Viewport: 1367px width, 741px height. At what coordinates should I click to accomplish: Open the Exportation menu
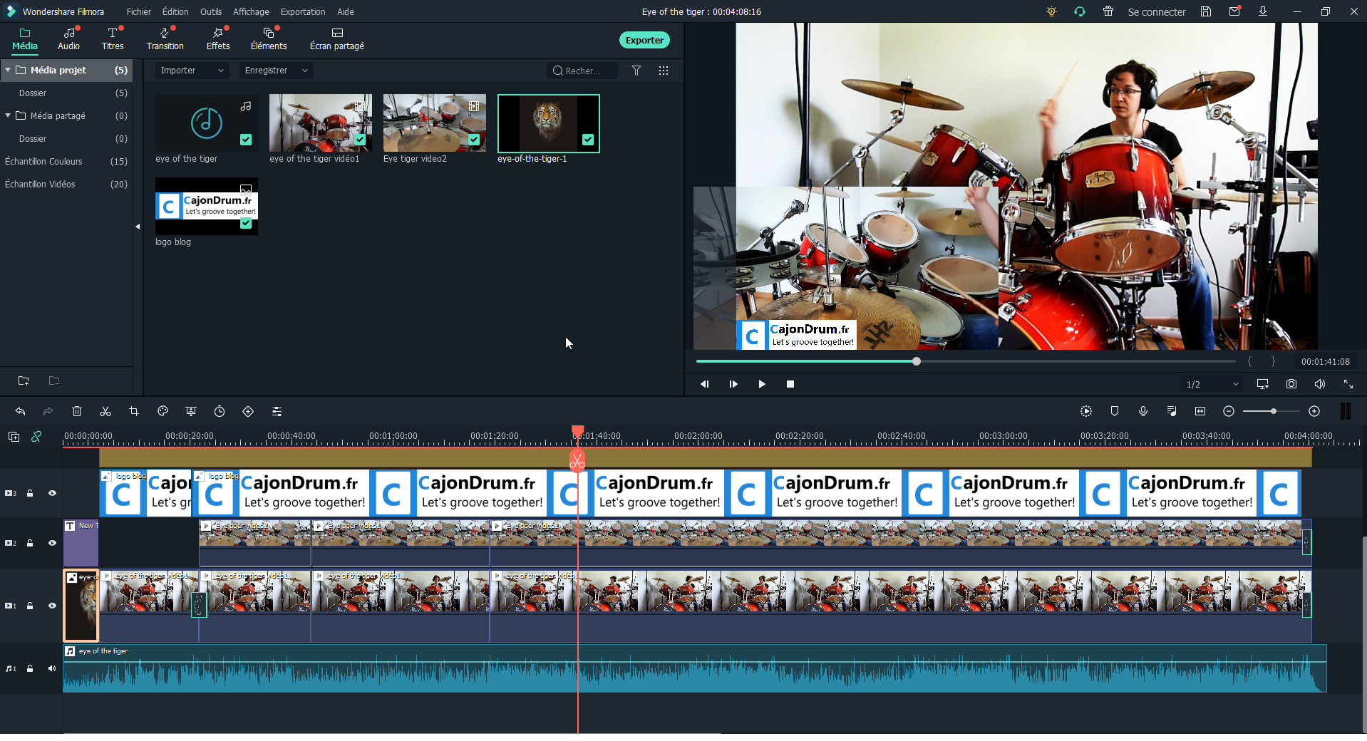tap(303, 11)
